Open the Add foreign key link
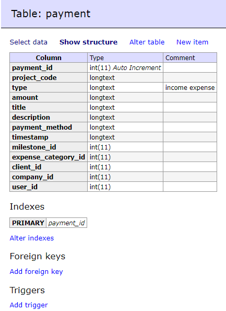Screen dimensions: 226x311 pos(36,271)
